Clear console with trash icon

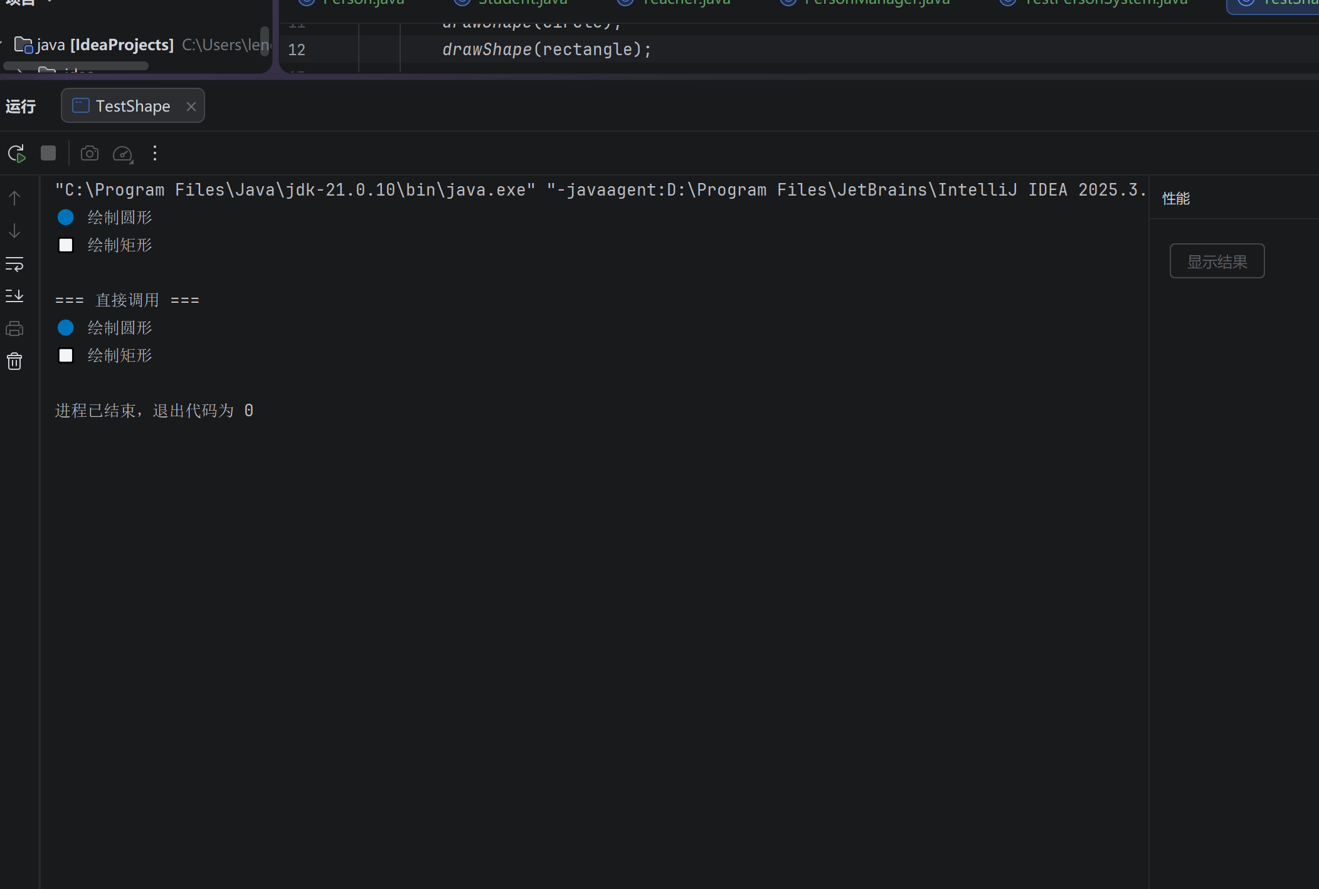coord(14,362)
